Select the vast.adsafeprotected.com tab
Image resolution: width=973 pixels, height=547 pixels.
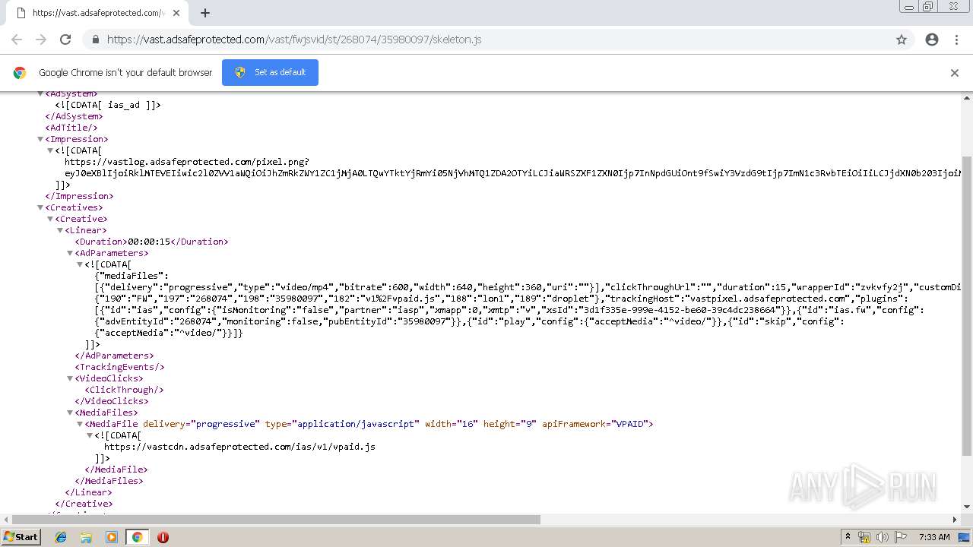pos(97,13)
